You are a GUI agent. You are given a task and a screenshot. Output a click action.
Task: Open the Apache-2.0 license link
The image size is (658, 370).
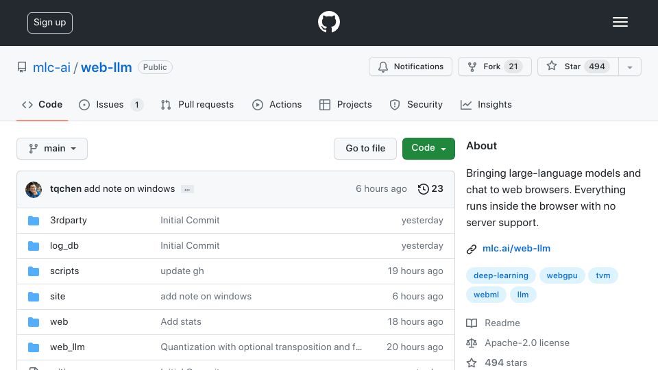coord(527,343)
